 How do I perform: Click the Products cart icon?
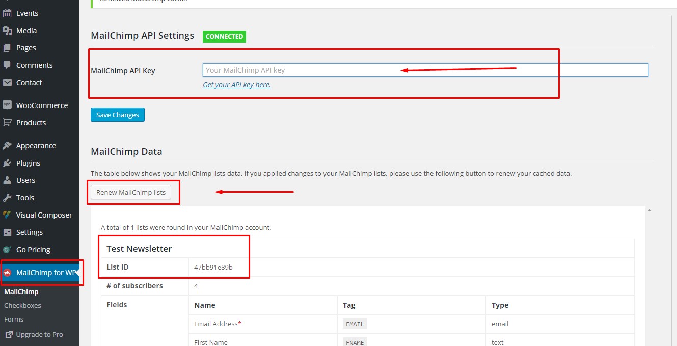click(7, 123)
